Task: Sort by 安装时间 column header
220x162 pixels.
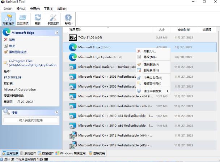Action: (183, 29)
